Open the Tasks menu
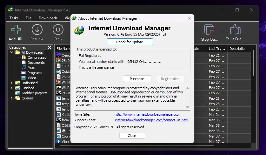Viewport: 266px width, 155px height. click(14, 18)
